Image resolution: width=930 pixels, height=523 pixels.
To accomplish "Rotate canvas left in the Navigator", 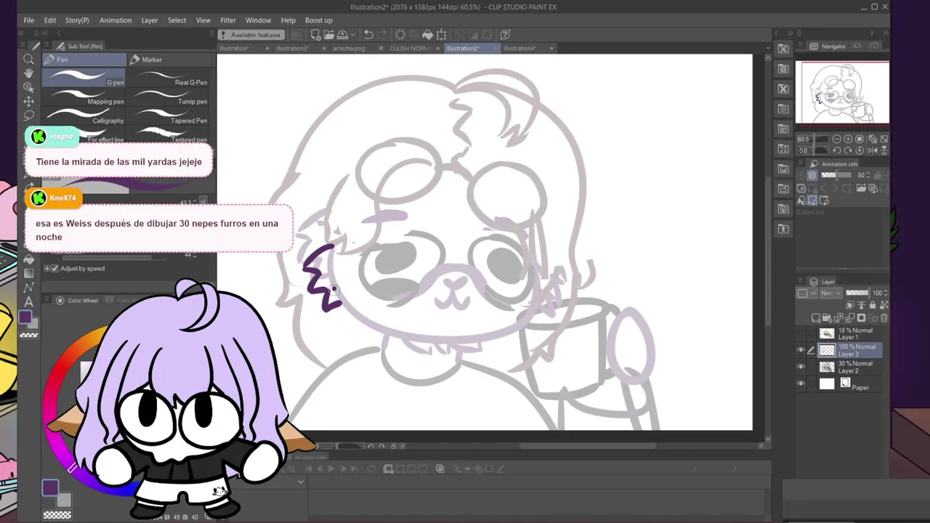I will pyautogui.click(x=837, y=150).
